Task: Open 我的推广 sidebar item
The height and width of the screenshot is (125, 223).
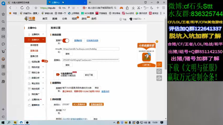Action: pyautogui.click(x=36, y=94)
